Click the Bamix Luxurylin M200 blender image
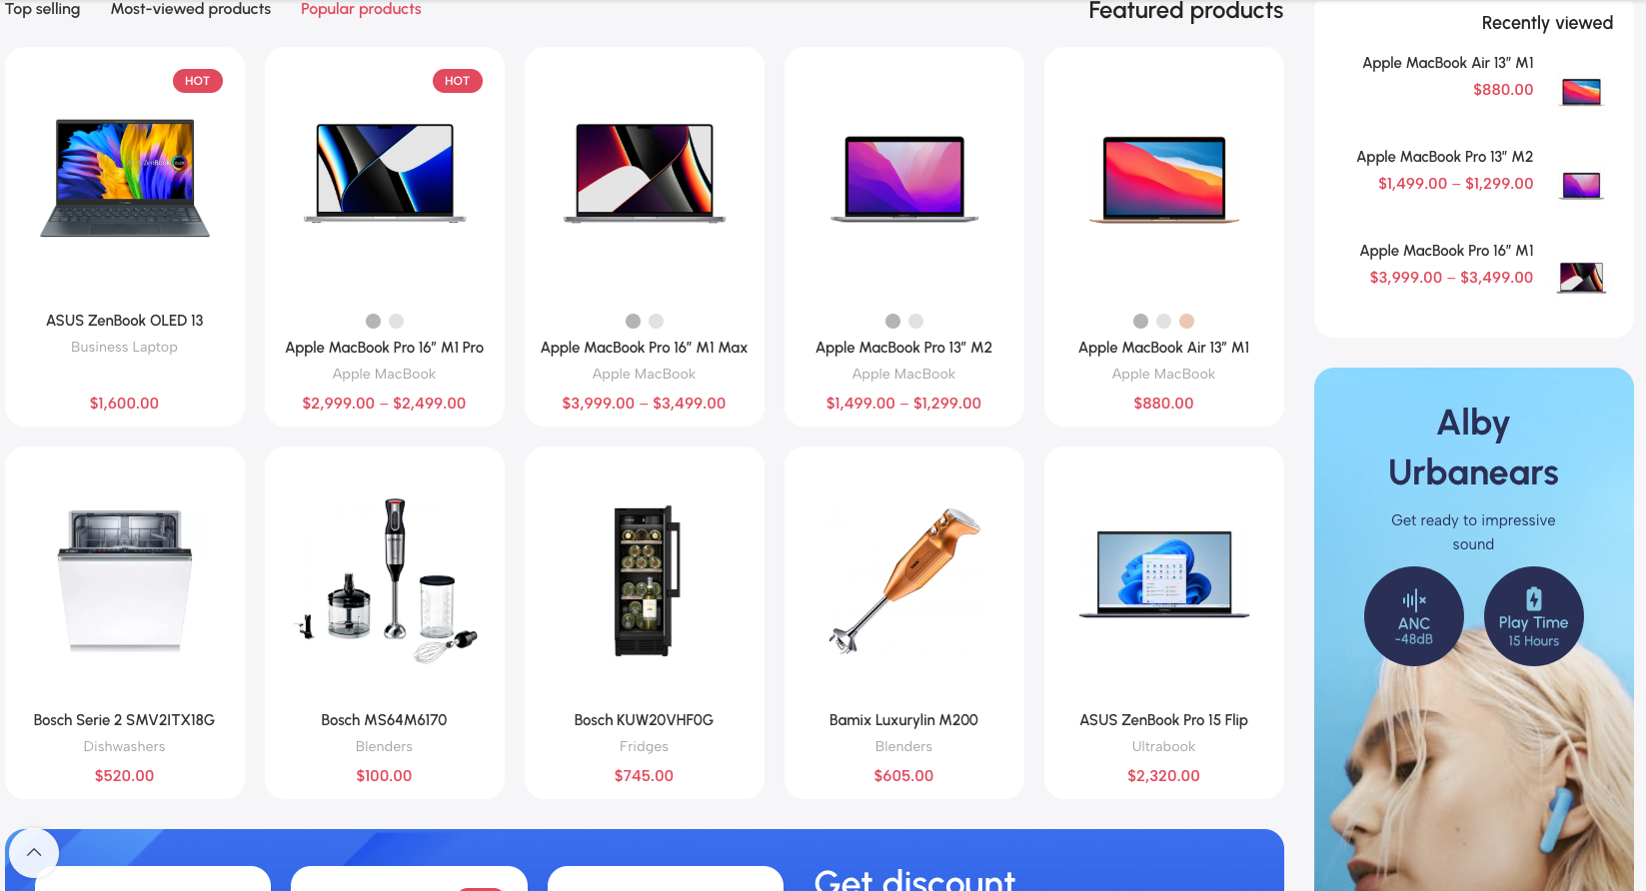This screenshot has width=1646, height=891. point(904,579)
